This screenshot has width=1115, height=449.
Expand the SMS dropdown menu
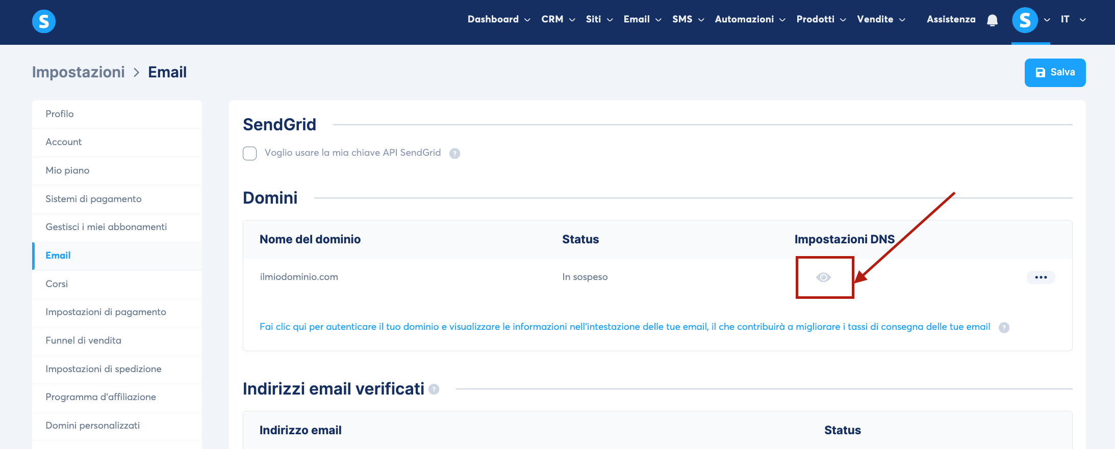click(688, 19)
